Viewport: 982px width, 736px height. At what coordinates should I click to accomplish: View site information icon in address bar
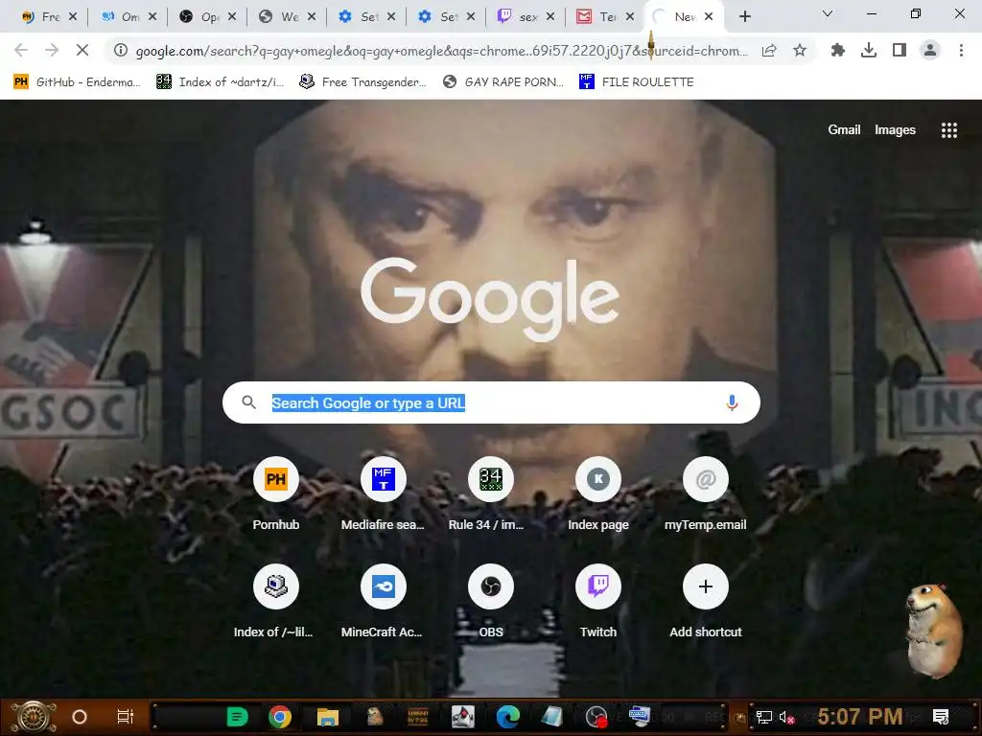point(121,50)
